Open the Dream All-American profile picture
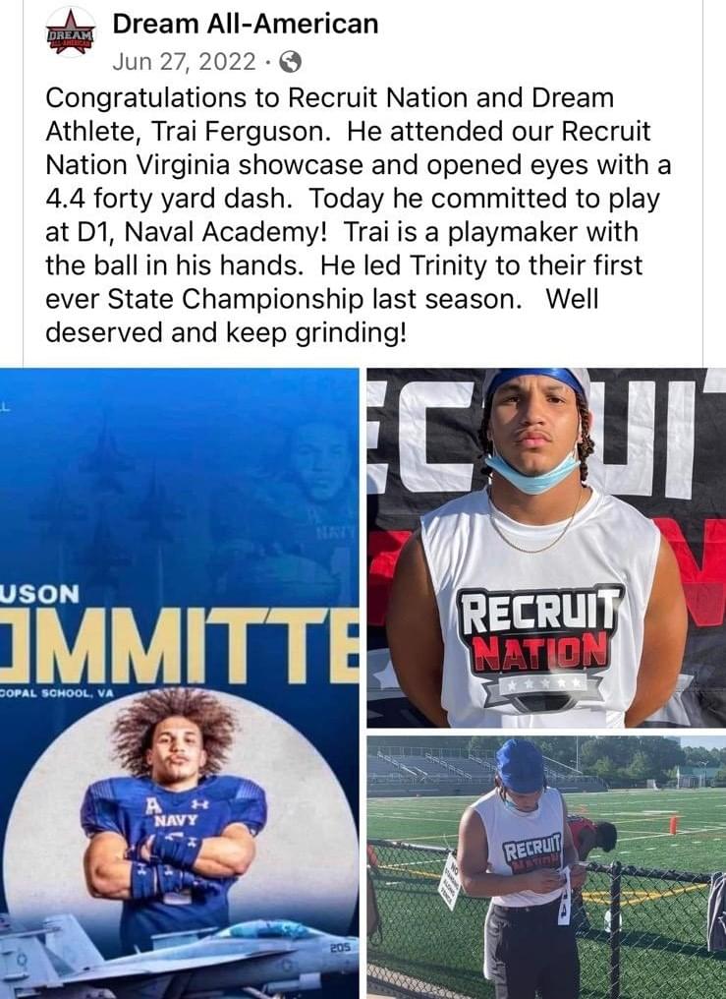 tap(70, 33)
